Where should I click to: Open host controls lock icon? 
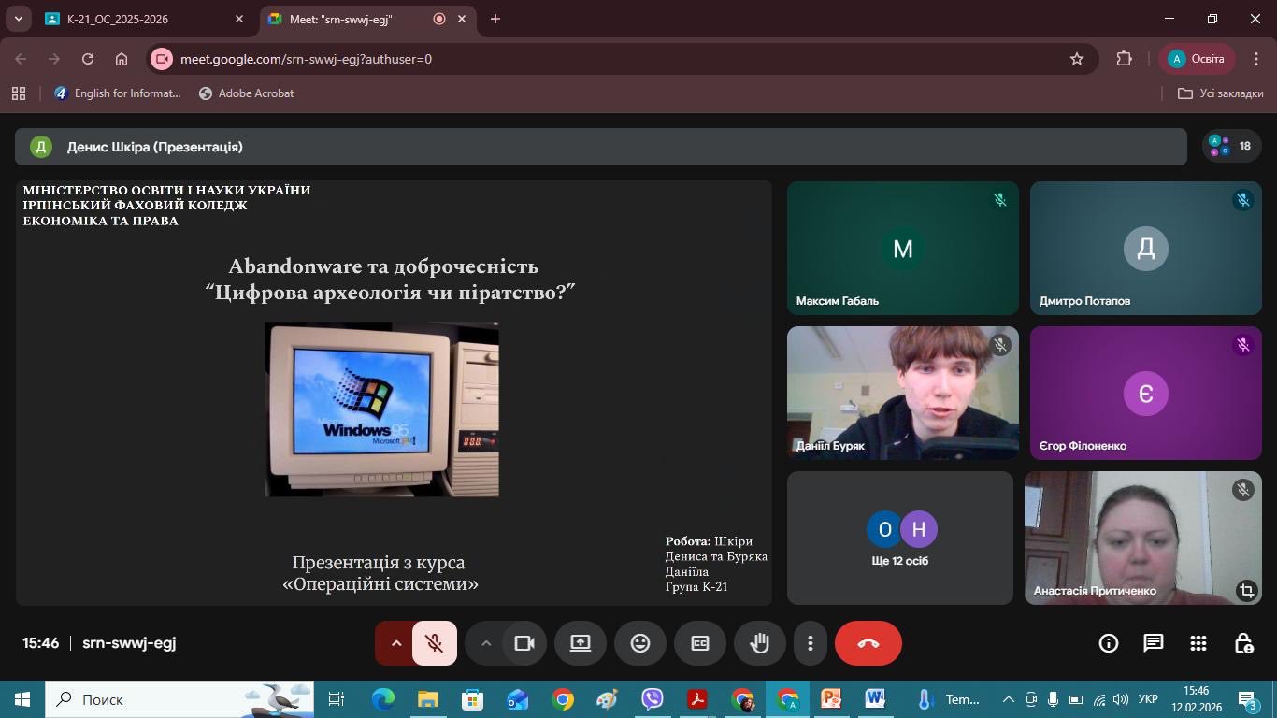coord(1243,643)
